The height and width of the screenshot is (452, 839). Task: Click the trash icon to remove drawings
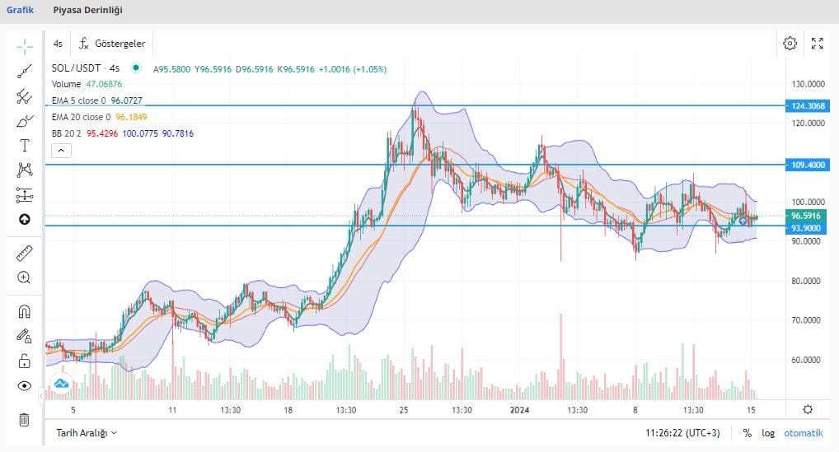click(24, 420)
